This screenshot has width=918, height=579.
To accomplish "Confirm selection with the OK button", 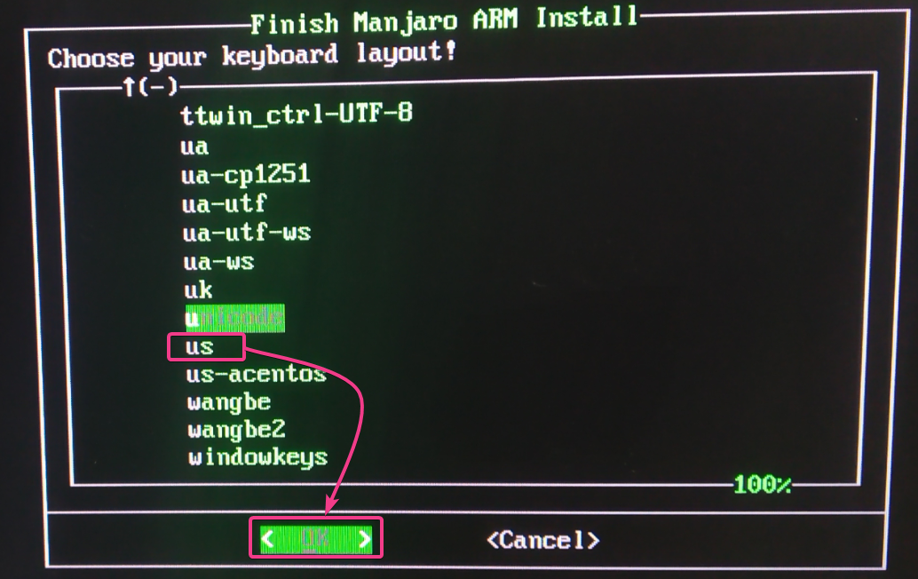I will coord(316,539).
